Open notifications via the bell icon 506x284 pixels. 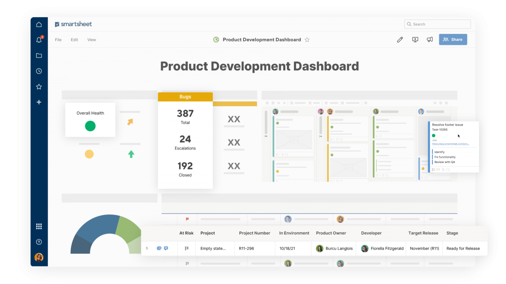[39, 40]
